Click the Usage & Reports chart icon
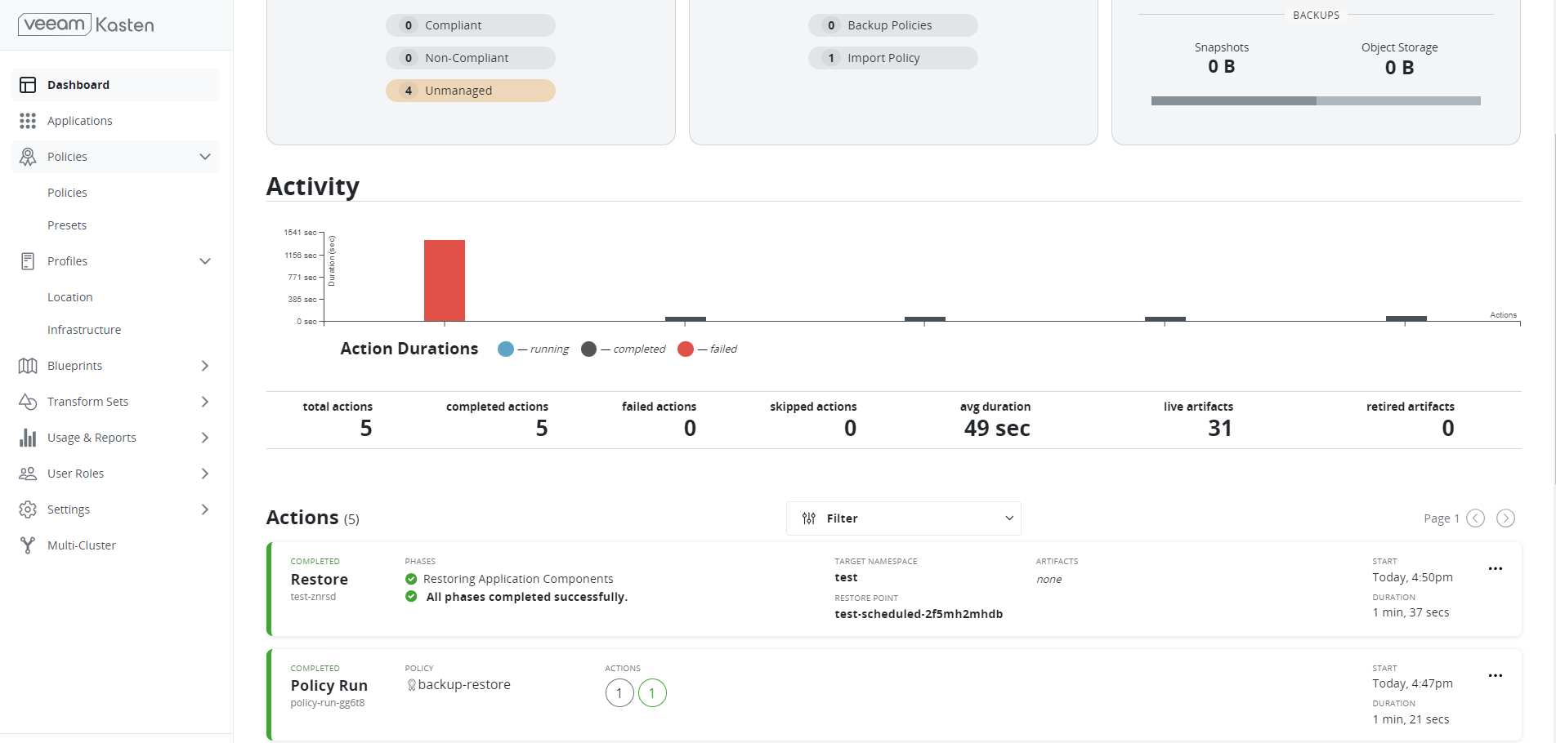The image size is (1556, 743). [28, 438]
